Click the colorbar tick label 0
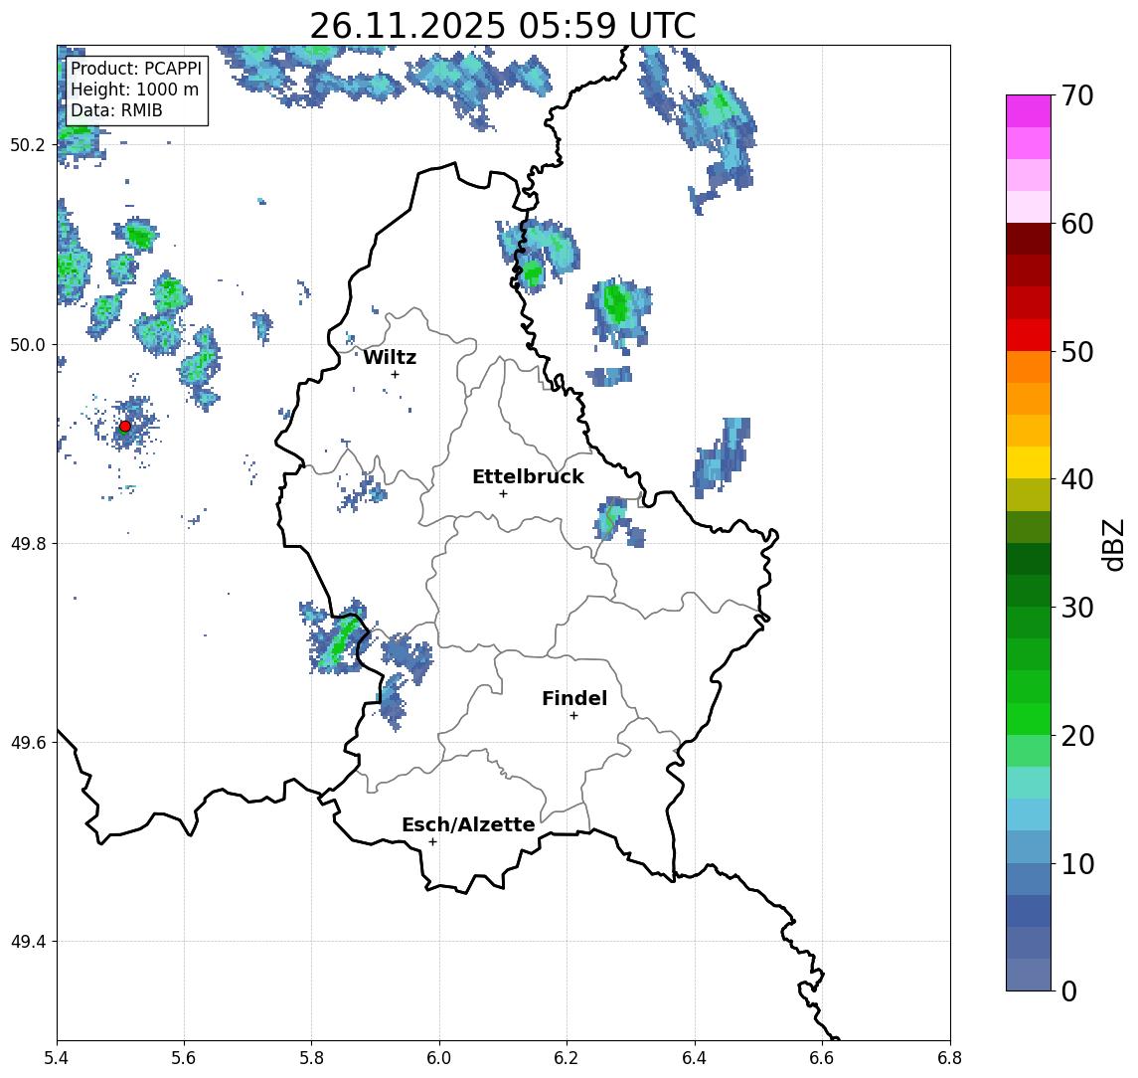Viewport: 1138px width, 1078px height. tap(1069, 990)
